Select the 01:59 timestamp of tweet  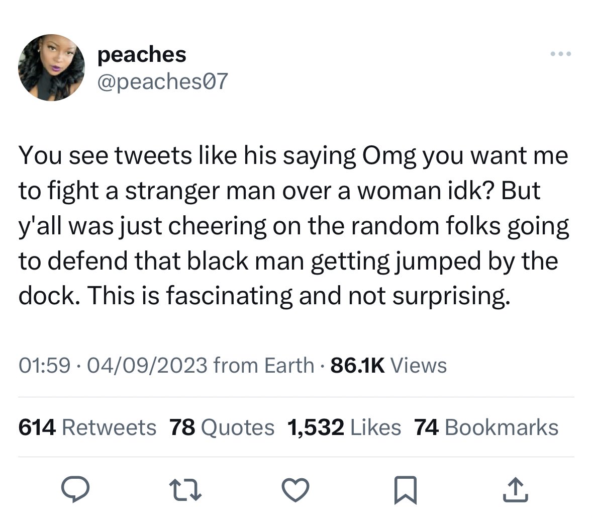coord(44,365)
